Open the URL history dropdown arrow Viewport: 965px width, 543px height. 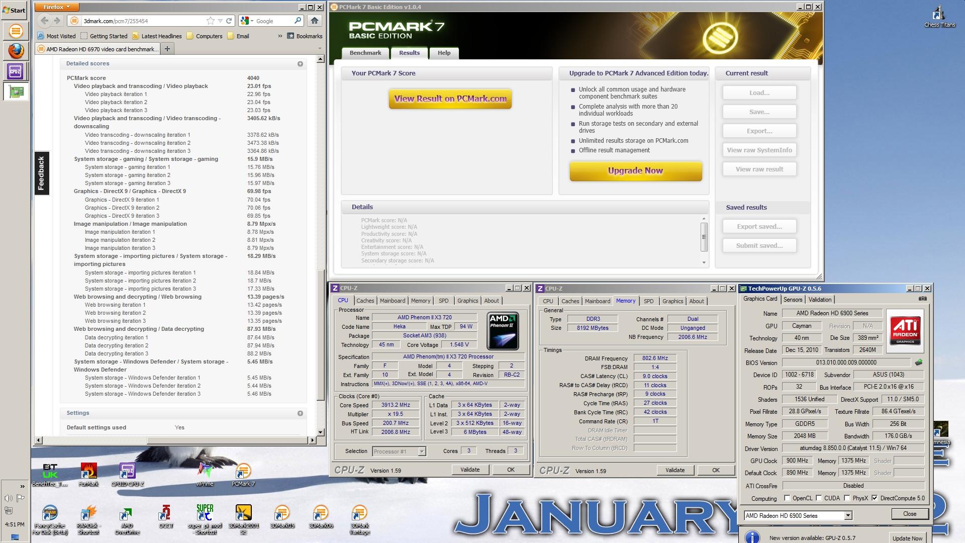tap(220, 21)
